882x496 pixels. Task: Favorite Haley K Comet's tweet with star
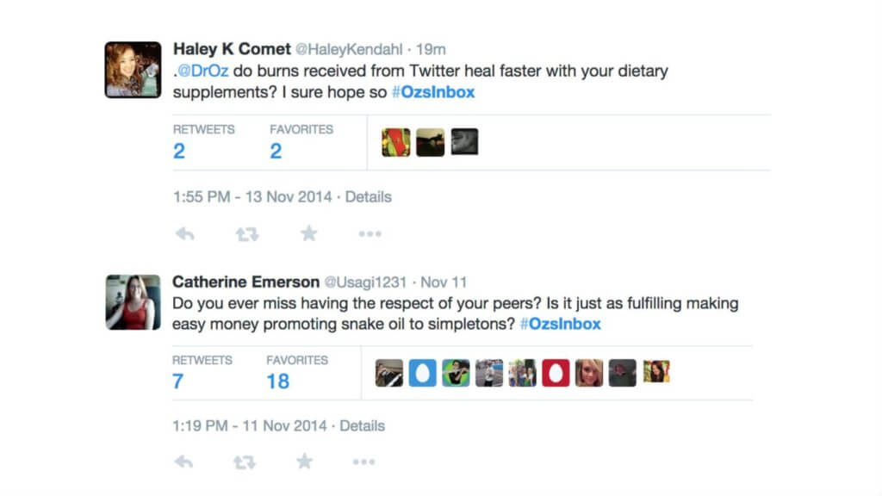tap(308, 233)
